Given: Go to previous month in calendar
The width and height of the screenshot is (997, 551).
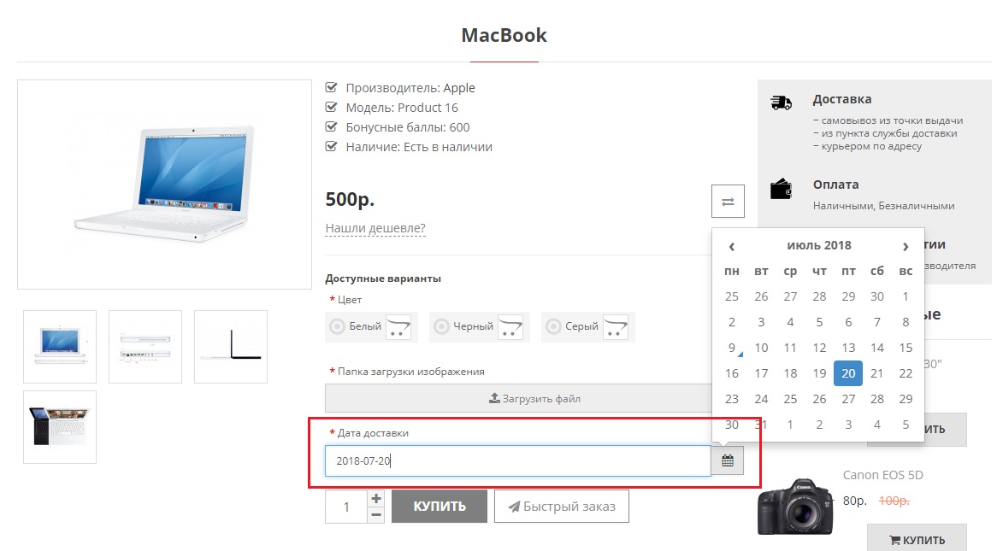Looking at the screenshot, I should point(732,246).
